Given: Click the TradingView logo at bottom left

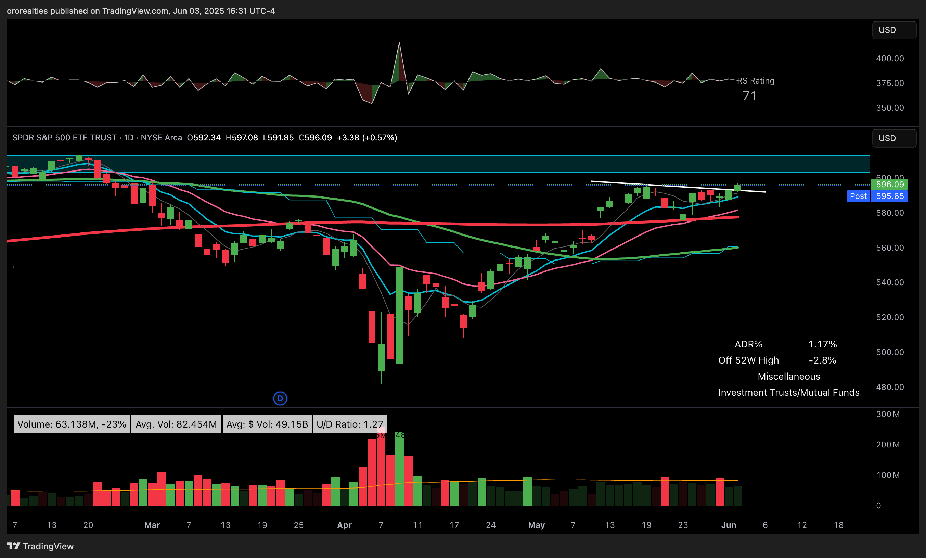Looking at the screenshot, I should pos(40,546).
